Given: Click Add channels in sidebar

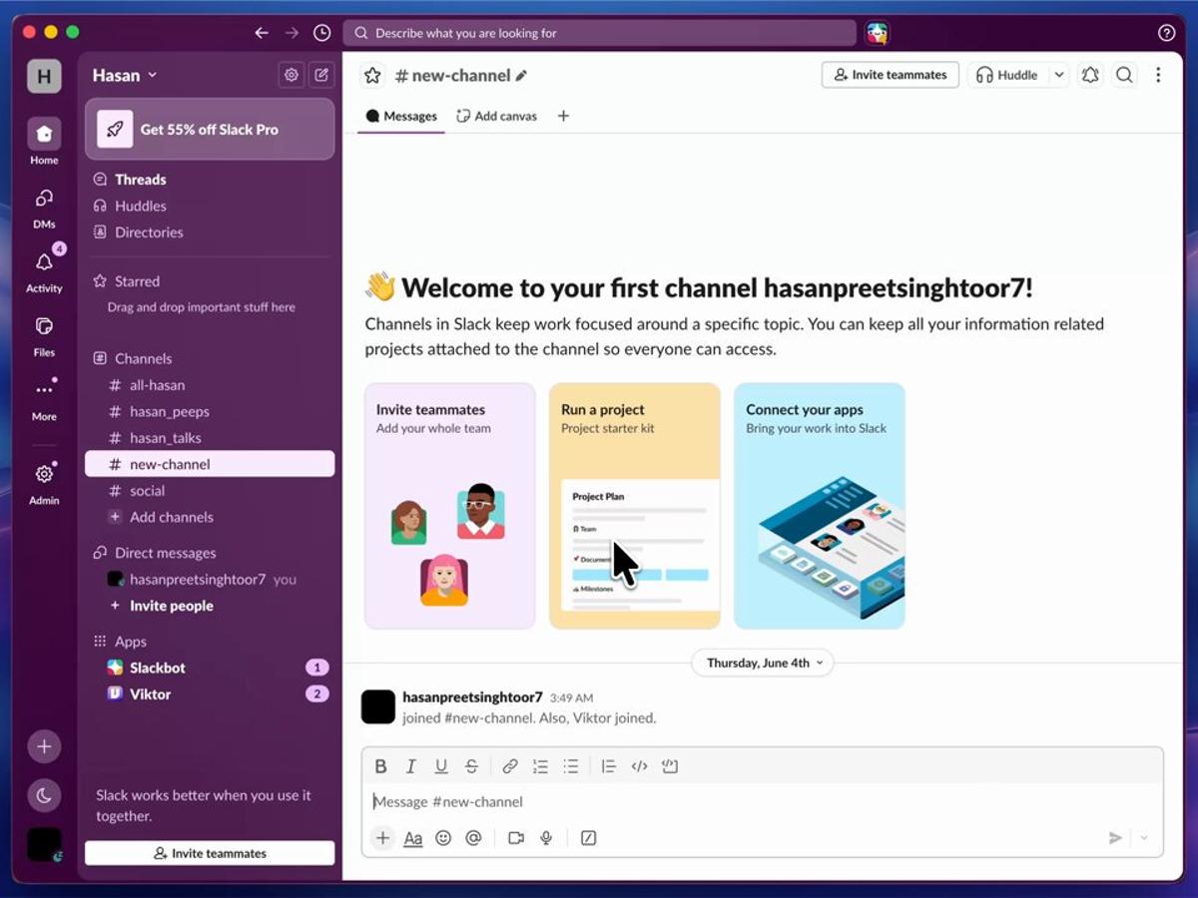Looking at the screenshot, I should (x=210, y=517).
